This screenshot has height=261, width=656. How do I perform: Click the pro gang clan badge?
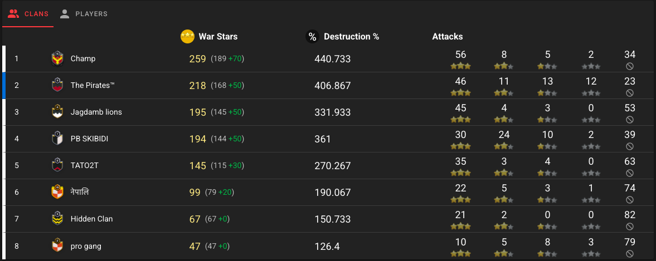pos(57,245)
